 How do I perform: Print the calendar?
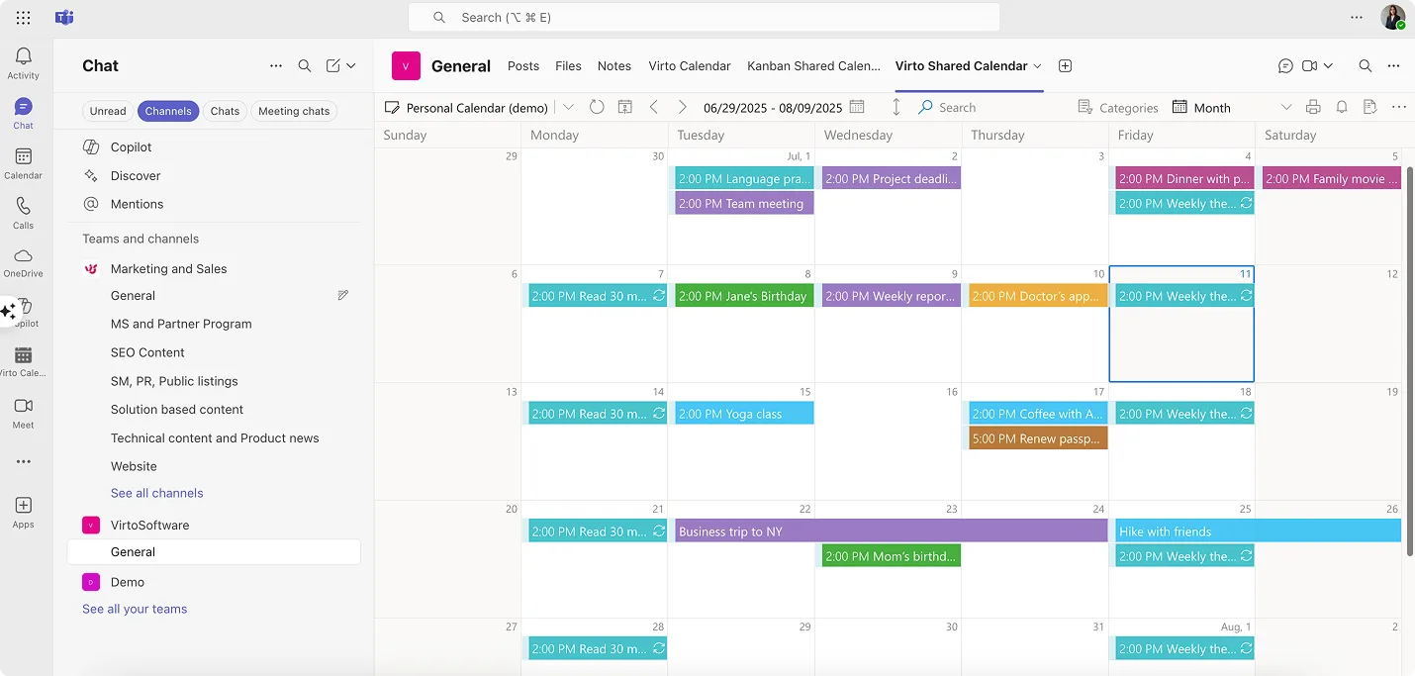pos(1313,107)
